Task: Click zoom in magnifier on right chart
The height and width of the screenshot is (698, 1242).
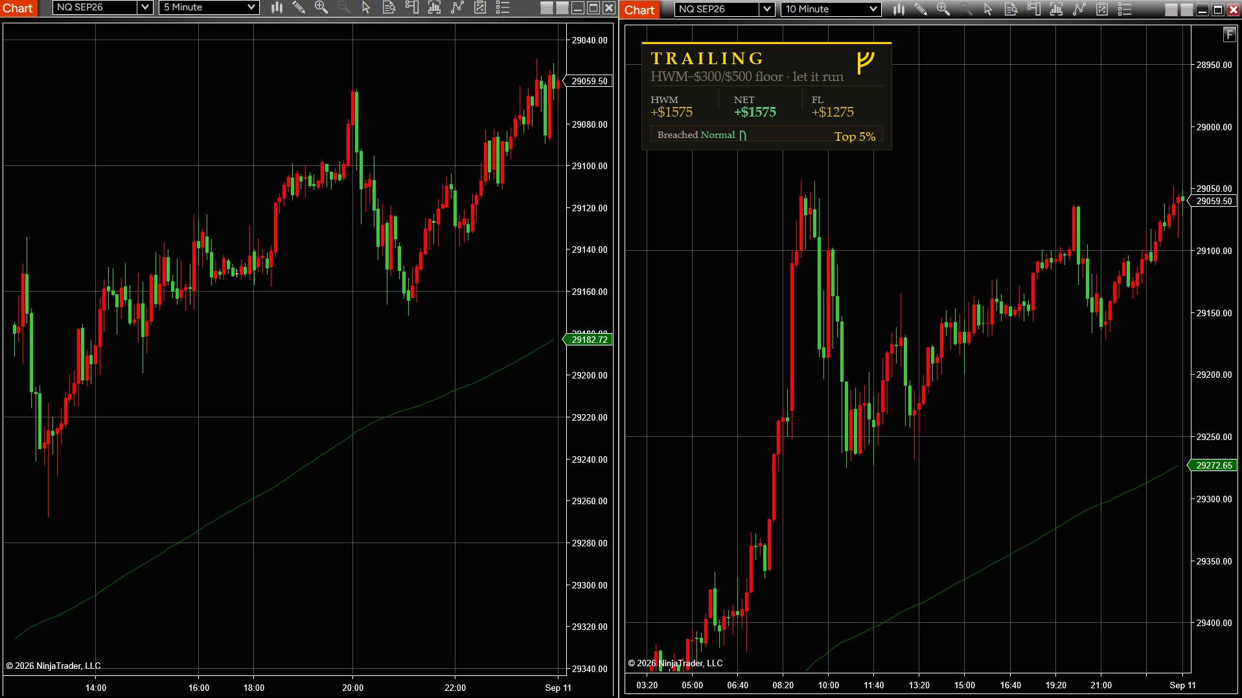Action: (943, 9)
